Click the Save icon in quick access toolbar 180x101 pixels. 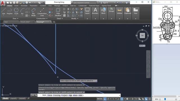14,3
